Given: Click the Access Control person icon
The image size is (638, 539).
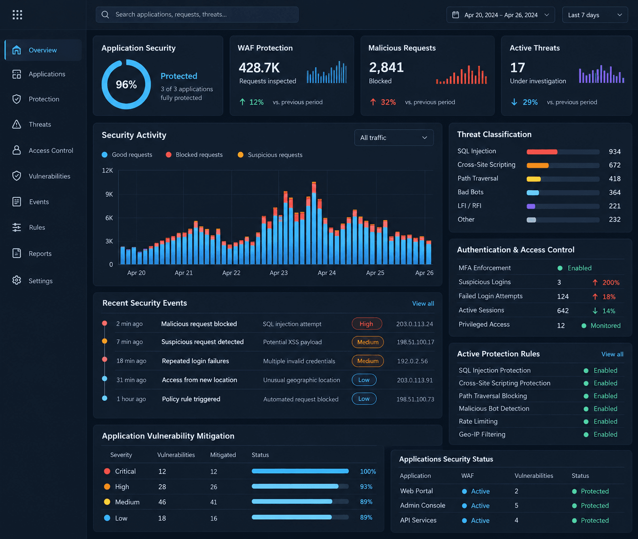Looking at the screenshot, I should point(17,150).
